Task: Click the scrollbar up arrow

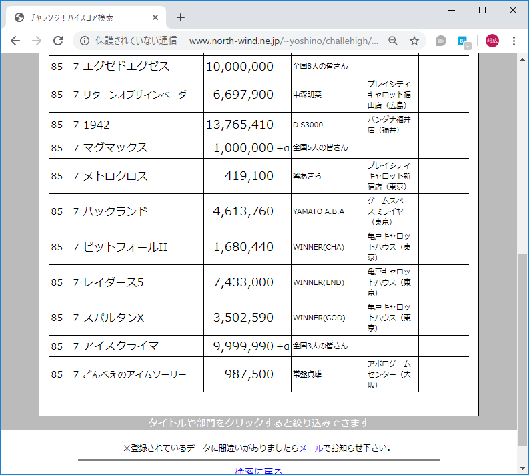Action: pyautogui.click(x=522, y=59)
